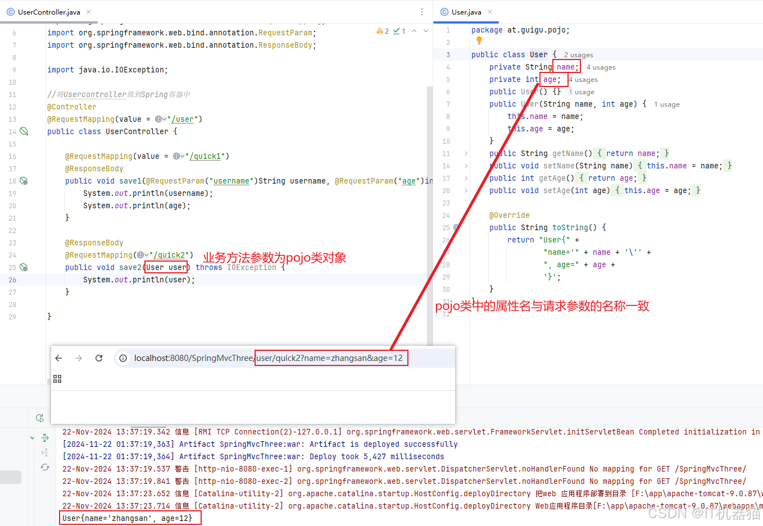The height and width of the screenshot is (526, 763).
Task: Click the warnings indicator showing 2 problems
Action: click(383, 31)
